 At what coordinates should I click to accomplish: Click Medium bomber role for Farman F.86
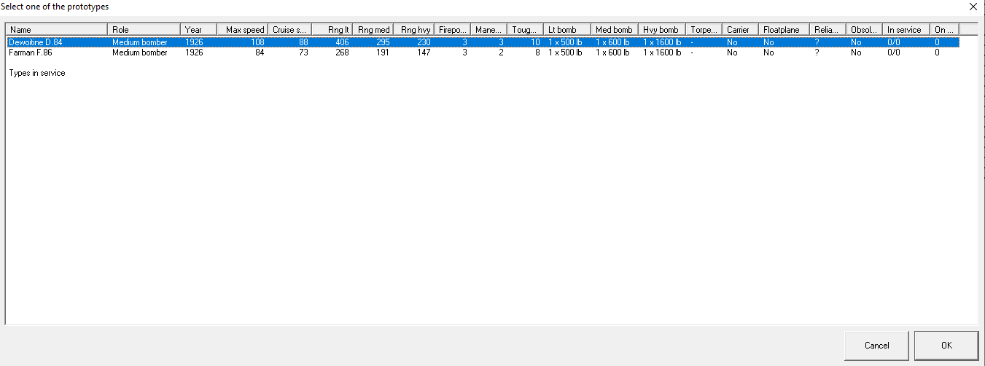point(140,52)
